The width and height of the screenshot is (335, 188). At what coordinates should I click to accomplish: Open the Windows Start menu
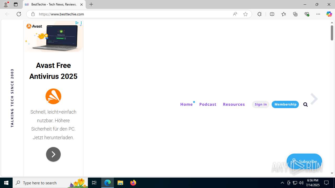click(x=6, y=183)
